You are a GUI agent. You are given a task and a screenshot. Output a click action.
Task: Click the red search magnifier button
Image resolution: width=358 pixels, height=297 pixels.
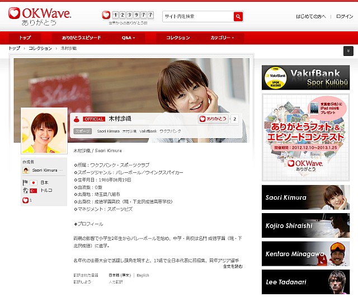click(238, 16)
